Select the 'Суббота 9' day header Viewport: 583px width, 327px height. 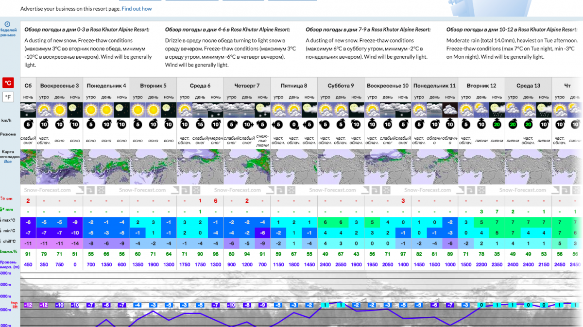pos(341,86)
